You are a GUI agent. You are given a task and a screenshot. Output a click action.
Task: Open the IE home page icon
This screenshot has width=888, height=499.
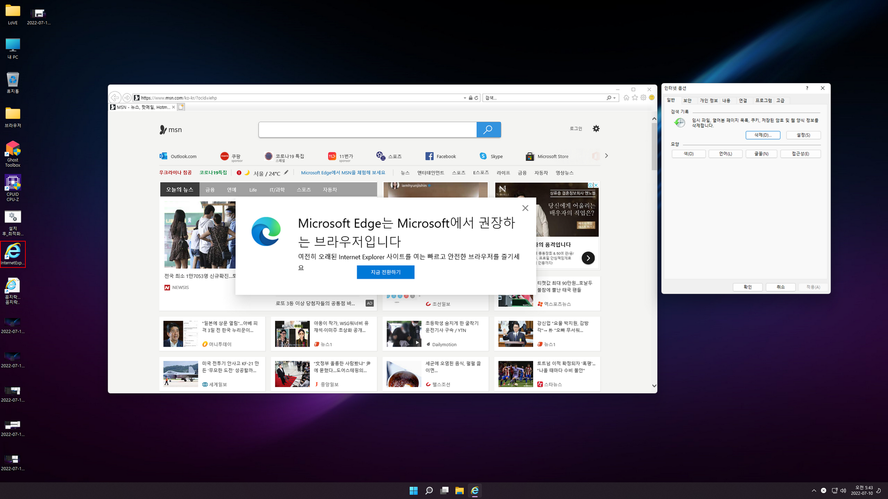(626, 98)
